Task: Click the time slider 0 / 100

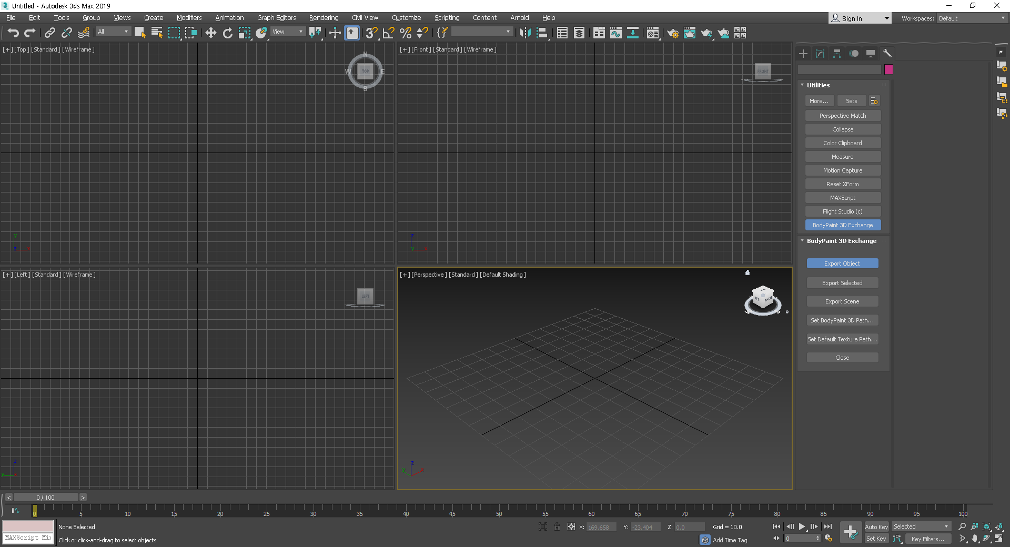Action: 46,497
